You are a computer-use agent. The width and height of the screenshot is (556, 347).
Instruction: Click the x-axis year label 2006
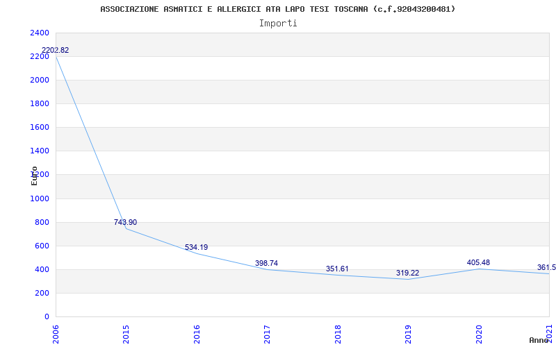click(x=56, y=335)
